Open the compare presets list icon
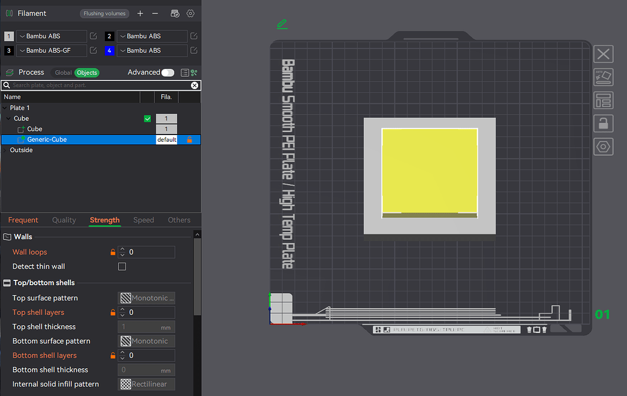The image size is (627, 396). coord(184,73)
